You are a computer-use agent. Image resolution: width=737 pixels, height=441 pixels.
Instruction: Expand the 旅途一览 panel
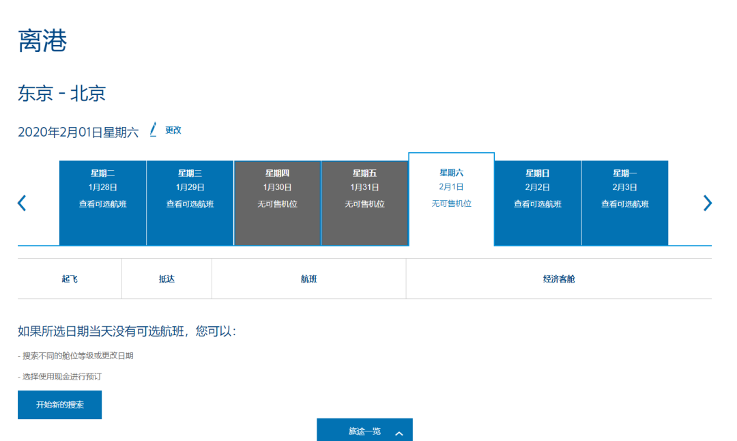click(364, 430)
